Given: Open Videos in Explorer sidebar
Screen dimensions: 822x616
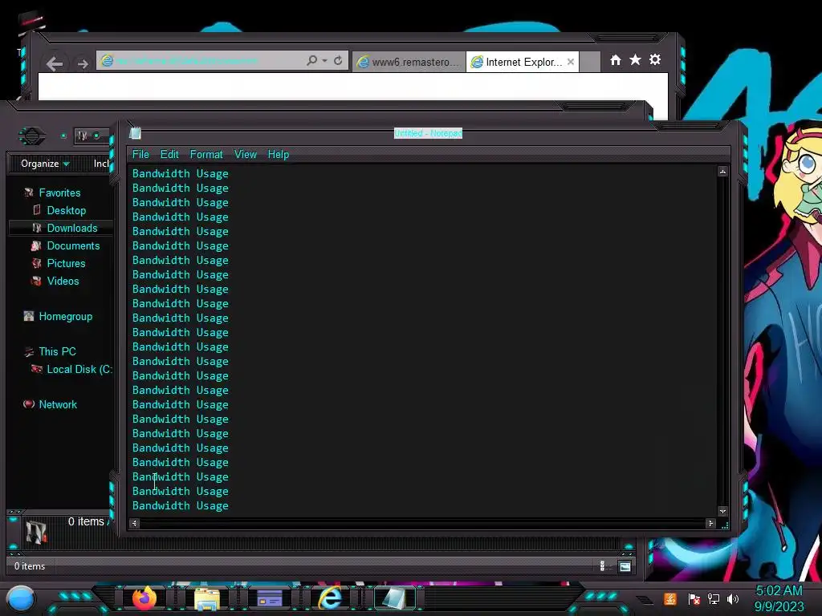Looking at the screenshot, I should coord(63,281).
